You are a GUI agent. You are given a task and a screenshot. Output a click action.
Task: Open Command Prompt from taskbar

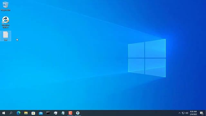48,113
